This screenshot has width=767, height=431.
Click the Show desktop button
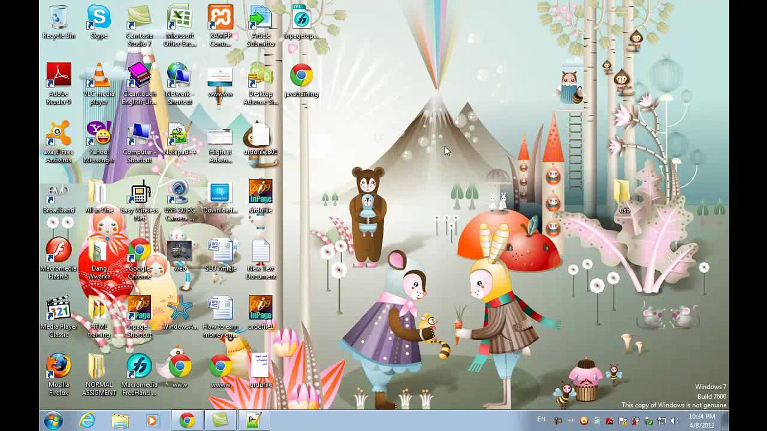(x=724, y=421)
